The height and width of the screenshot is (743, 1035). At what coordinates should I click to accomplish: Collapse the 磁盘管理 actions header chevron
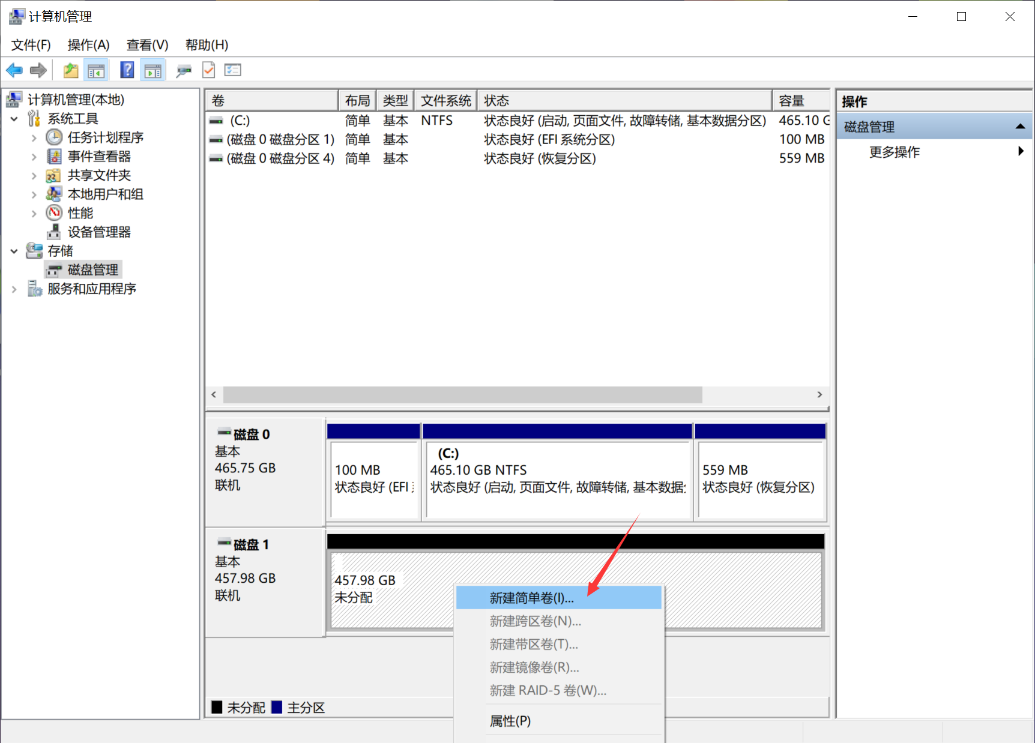click(x=1021, y=126)
